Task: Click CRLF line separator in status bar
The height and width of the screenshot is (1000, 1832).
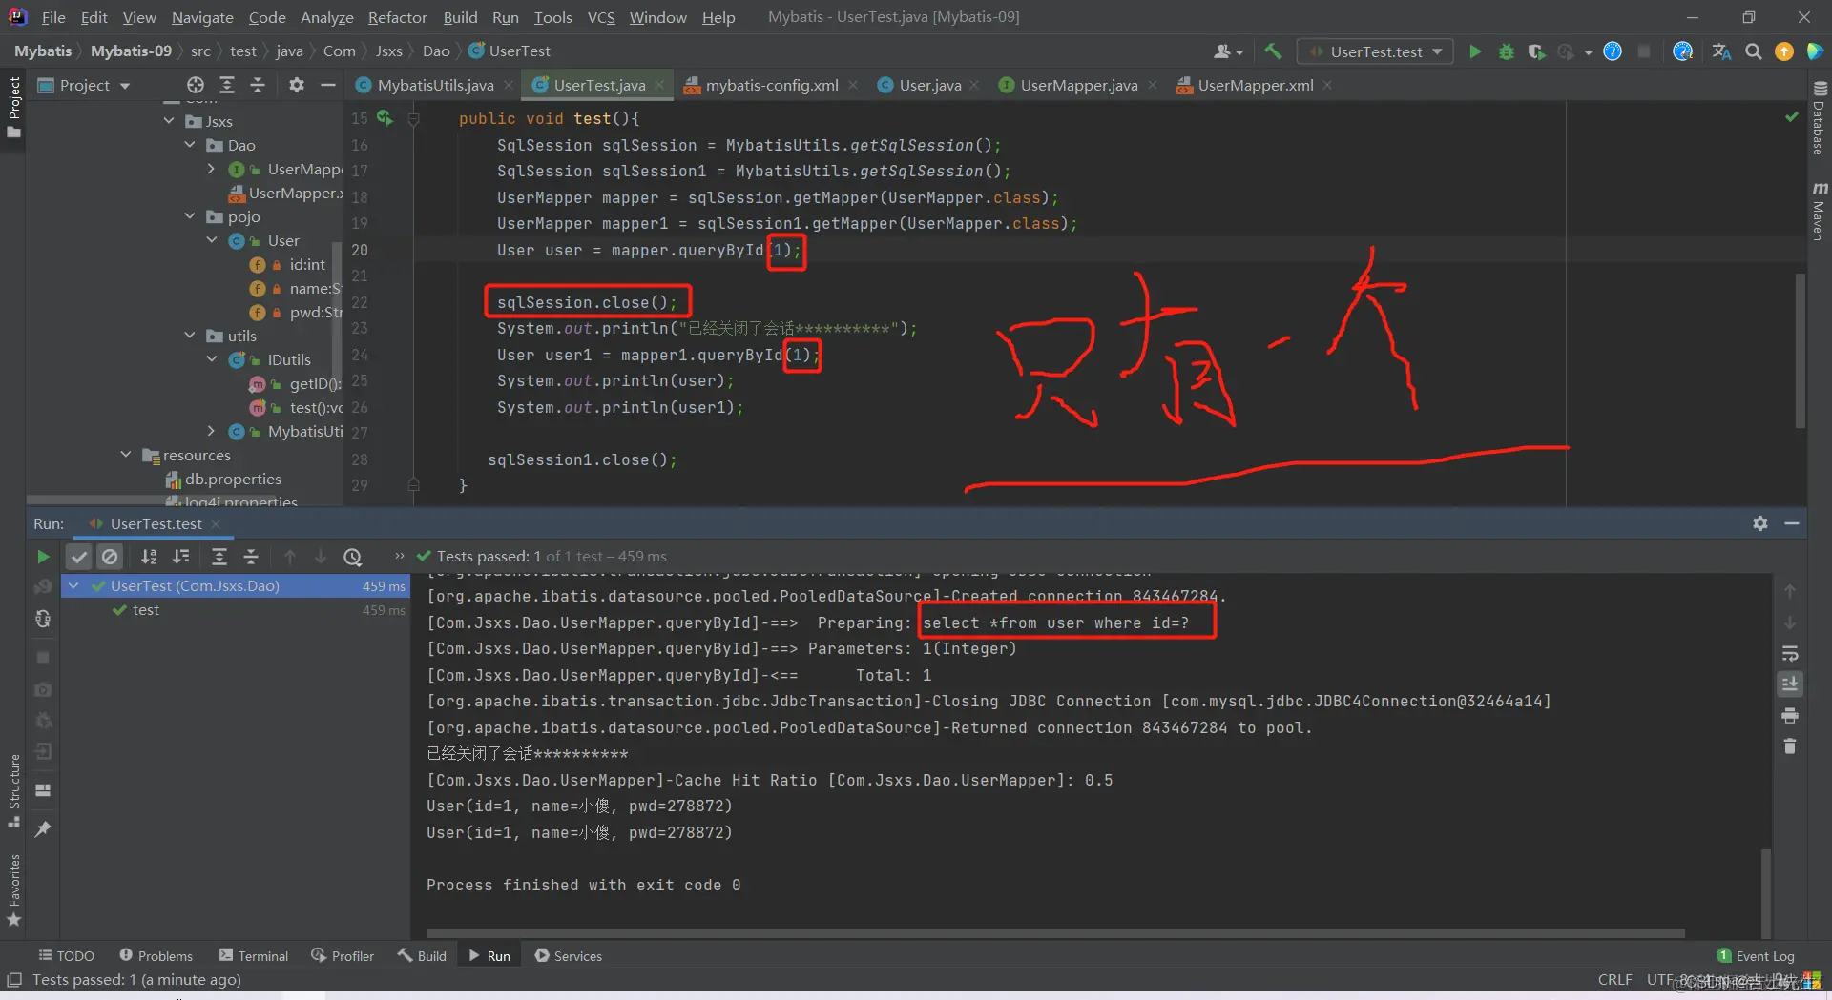Action: 1615,979
